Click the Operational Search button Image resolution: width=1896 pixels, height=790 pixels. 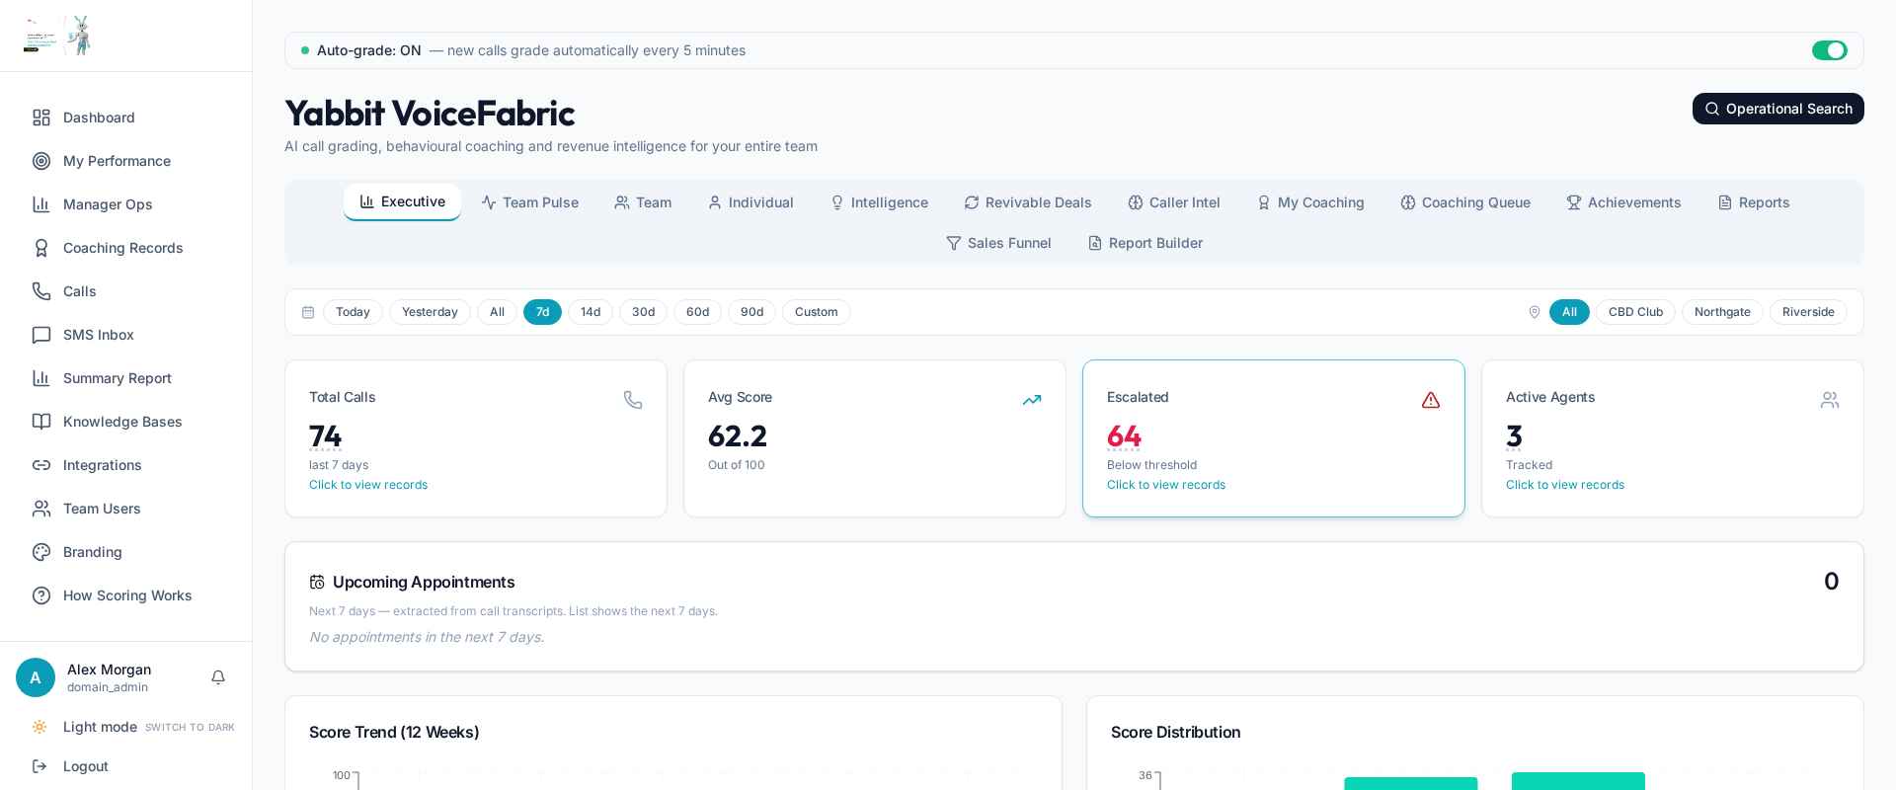1778,109
